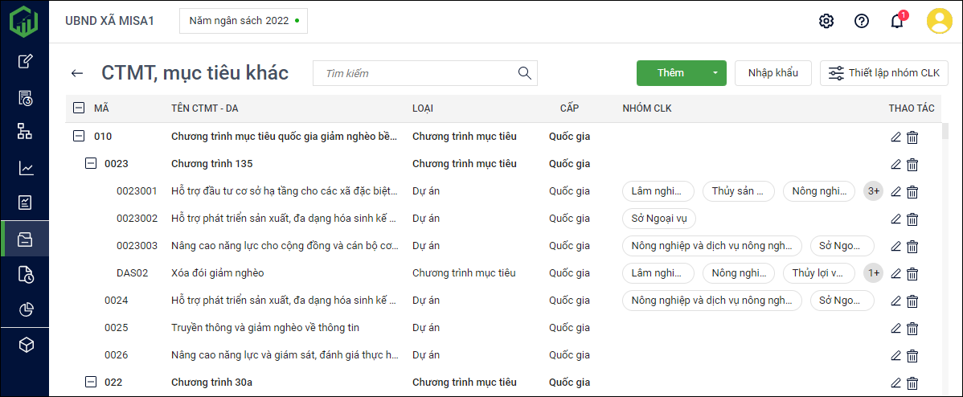Open notifications bell icon
963x397 pixels.
point(897,21)
